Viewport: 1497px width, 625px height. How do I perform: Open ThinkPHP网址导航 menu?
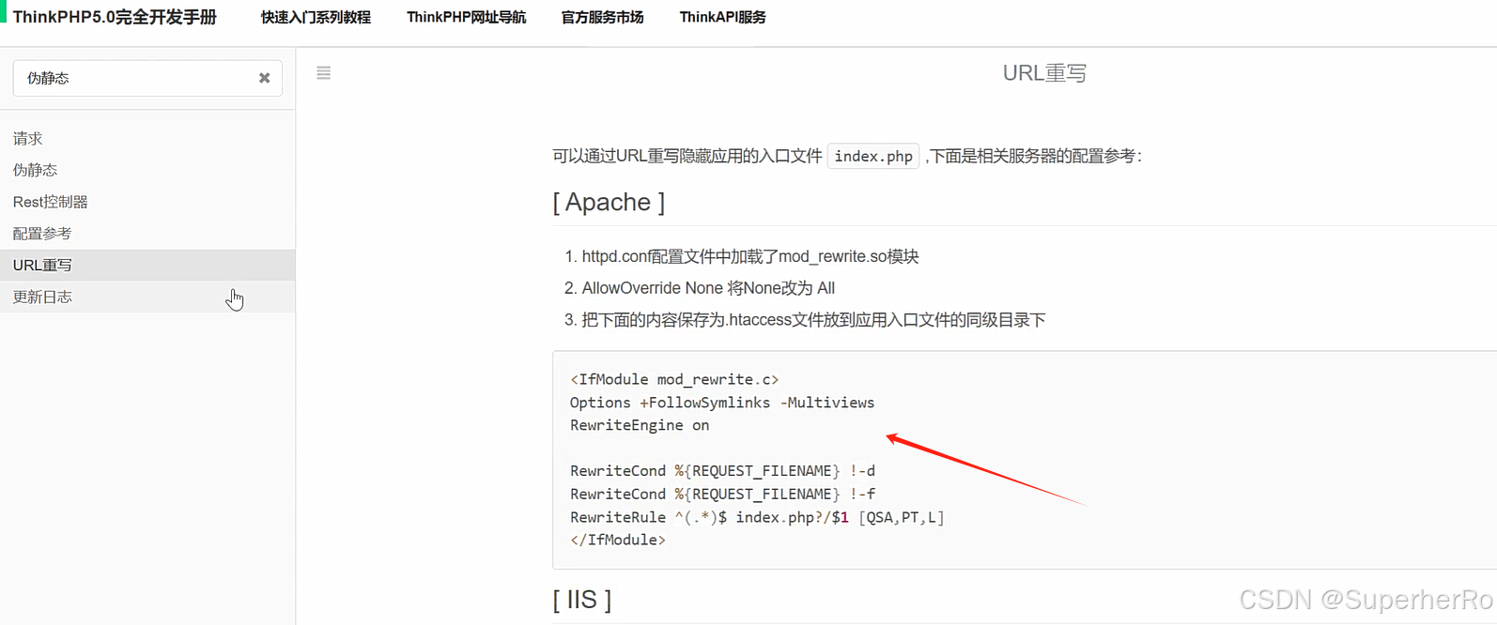[466, 17]
